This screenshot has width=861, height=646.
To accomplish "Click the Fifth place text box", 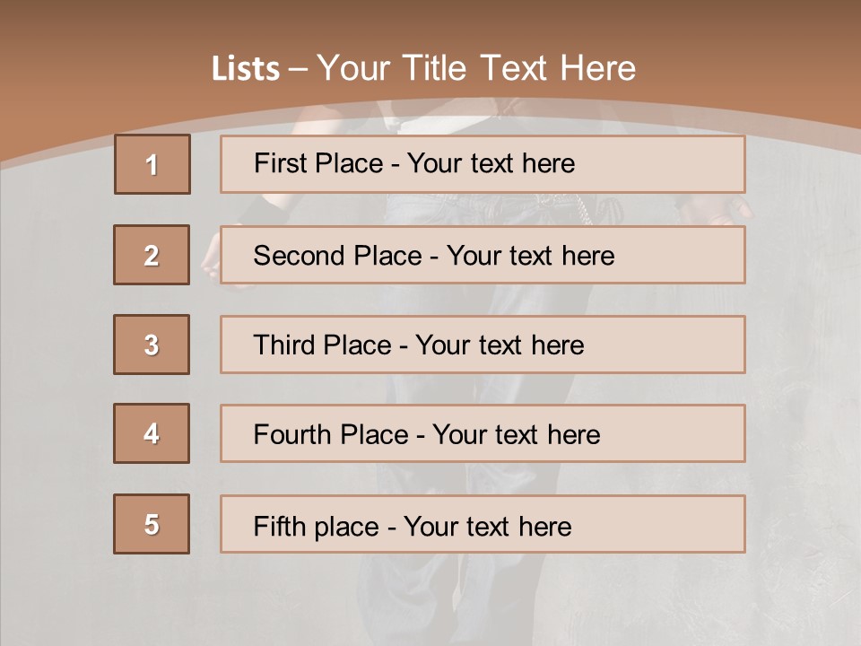I will click(483, 524).
